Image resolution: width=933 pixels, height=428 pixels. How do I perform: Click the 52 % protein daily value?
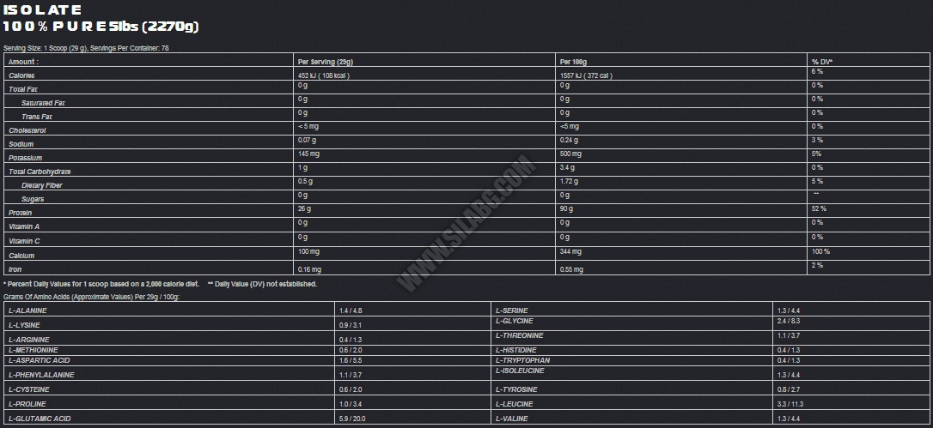(818, 208)
